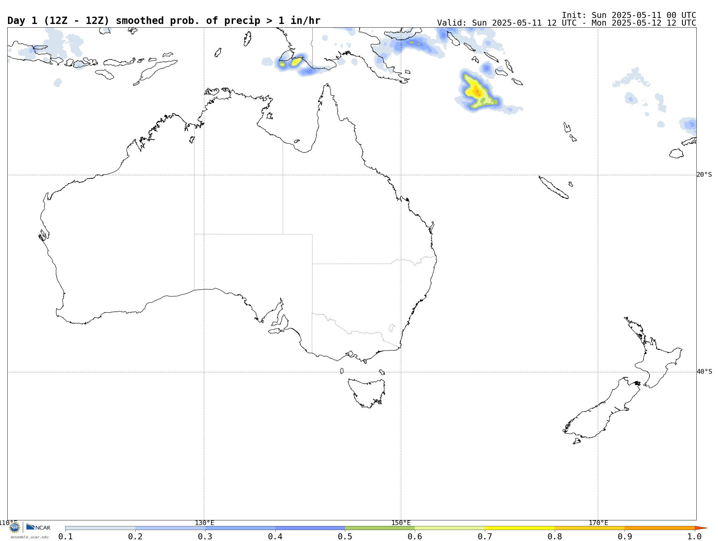
Task: Click the 'Init: Sun 2025-05-11 00 UTC' text
Action: 629,15
